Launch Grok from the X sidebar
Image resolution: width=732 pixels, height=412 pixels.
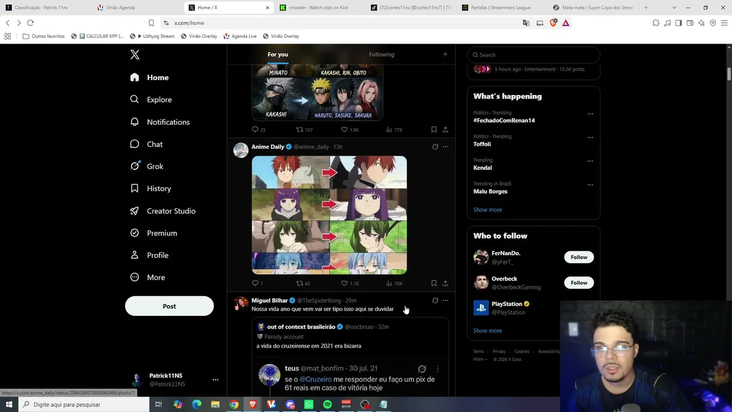point(146,167)
